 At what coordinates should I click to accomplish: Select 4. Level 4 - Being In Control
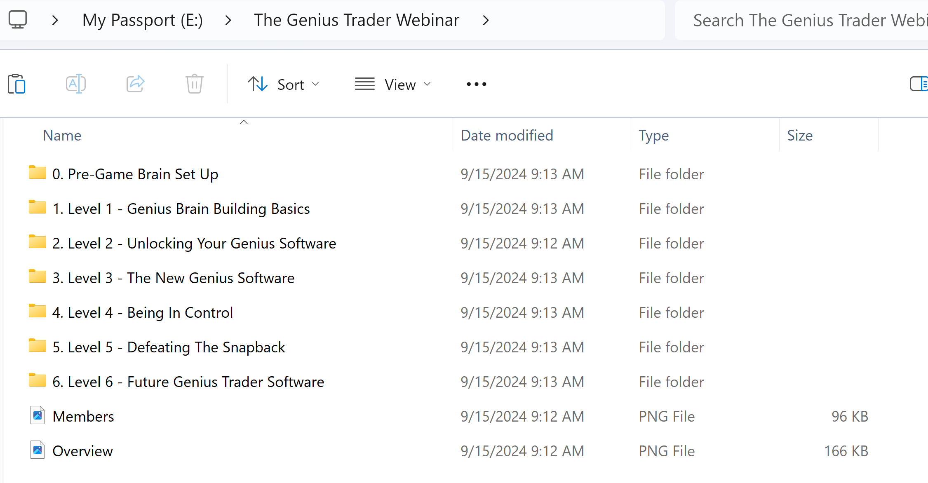tap(143, 313)
